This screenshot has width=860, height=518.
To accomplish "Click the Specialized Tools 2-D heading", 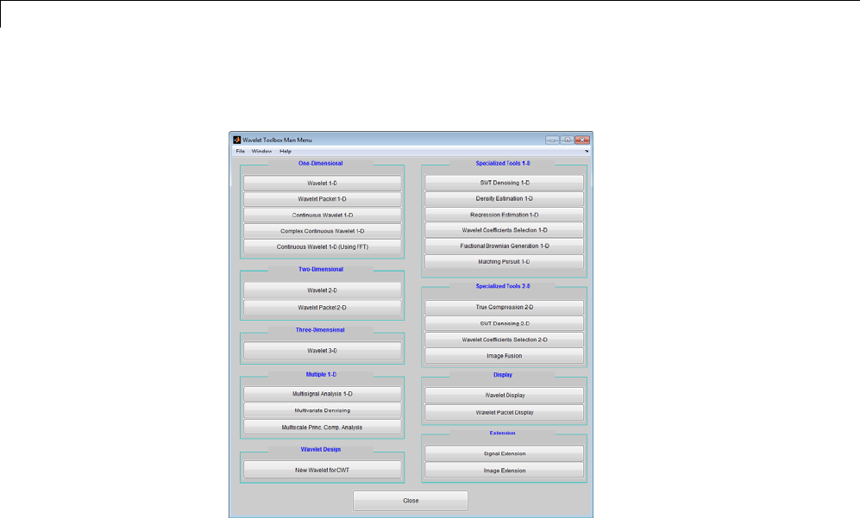I will [x=503, y=286].
